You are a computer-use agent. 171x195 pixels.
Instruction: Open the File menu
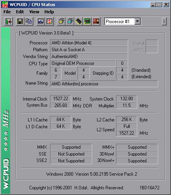(7, 12)
